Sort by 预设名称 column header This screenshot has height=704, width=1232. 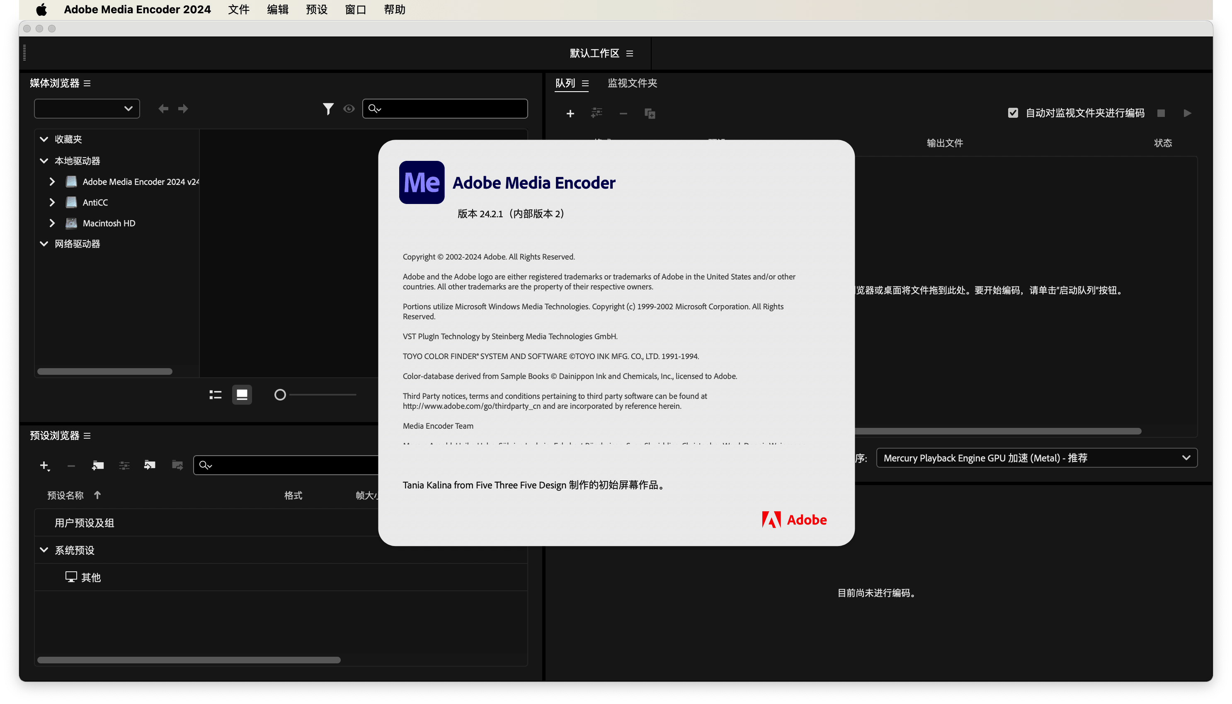pyautogui.click(x=65, y=495)
